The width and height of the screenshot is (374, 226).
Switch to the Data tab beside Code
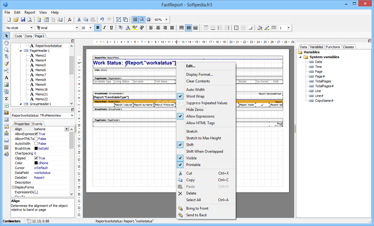[x=28, y=36]
